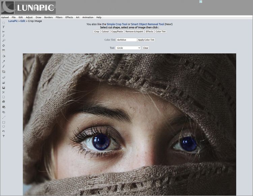Image resolution: width=253 pixels, height=196 pixels.
Task: Choose the scissors cutout tool
Action: click(x=4, y=31)
